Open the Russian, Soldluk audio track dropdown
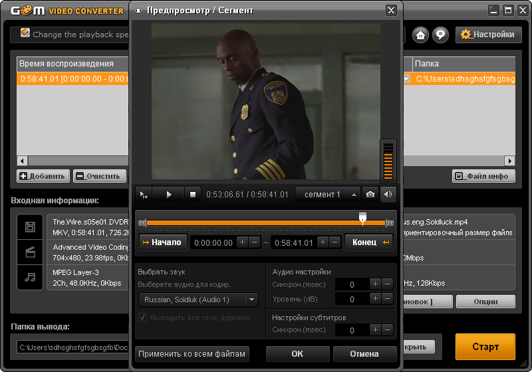Image resolution: width=532 pixels, height=372 pixels. pos(198,300)
